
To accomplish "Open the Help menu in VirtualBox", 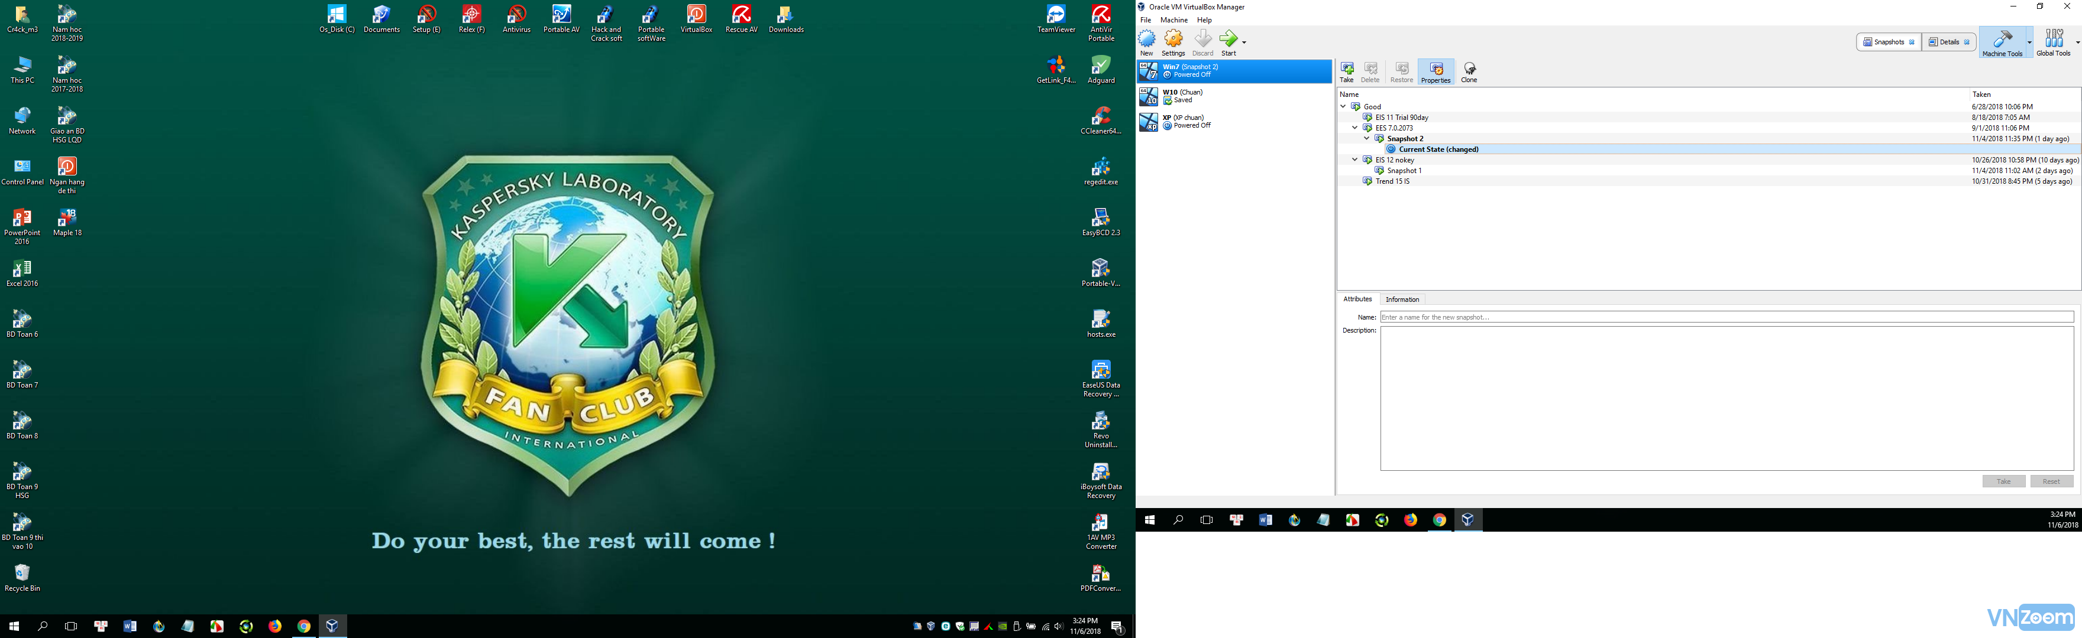I will pyautogui.click(x=1204, y=20).
